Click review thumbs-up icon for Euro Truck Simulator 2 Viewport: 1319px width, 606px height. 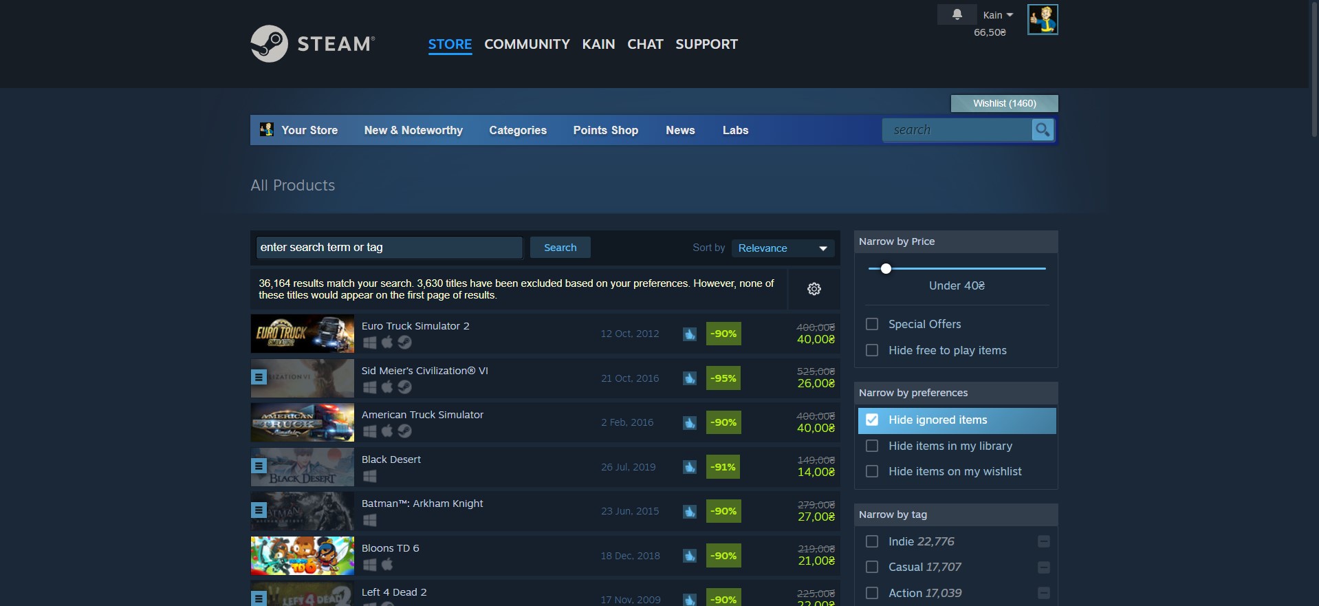pos(690,334)
